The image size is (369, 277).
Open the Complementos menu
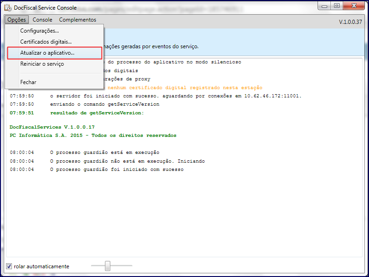pos(78,20)
